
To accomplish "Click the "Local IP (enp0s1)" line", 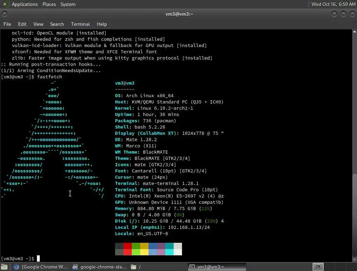I will (x=162, y=227).
